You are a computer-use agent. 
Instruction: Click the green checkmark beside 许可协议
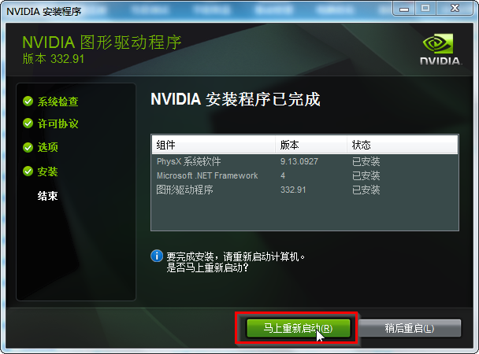click(28, 124)
